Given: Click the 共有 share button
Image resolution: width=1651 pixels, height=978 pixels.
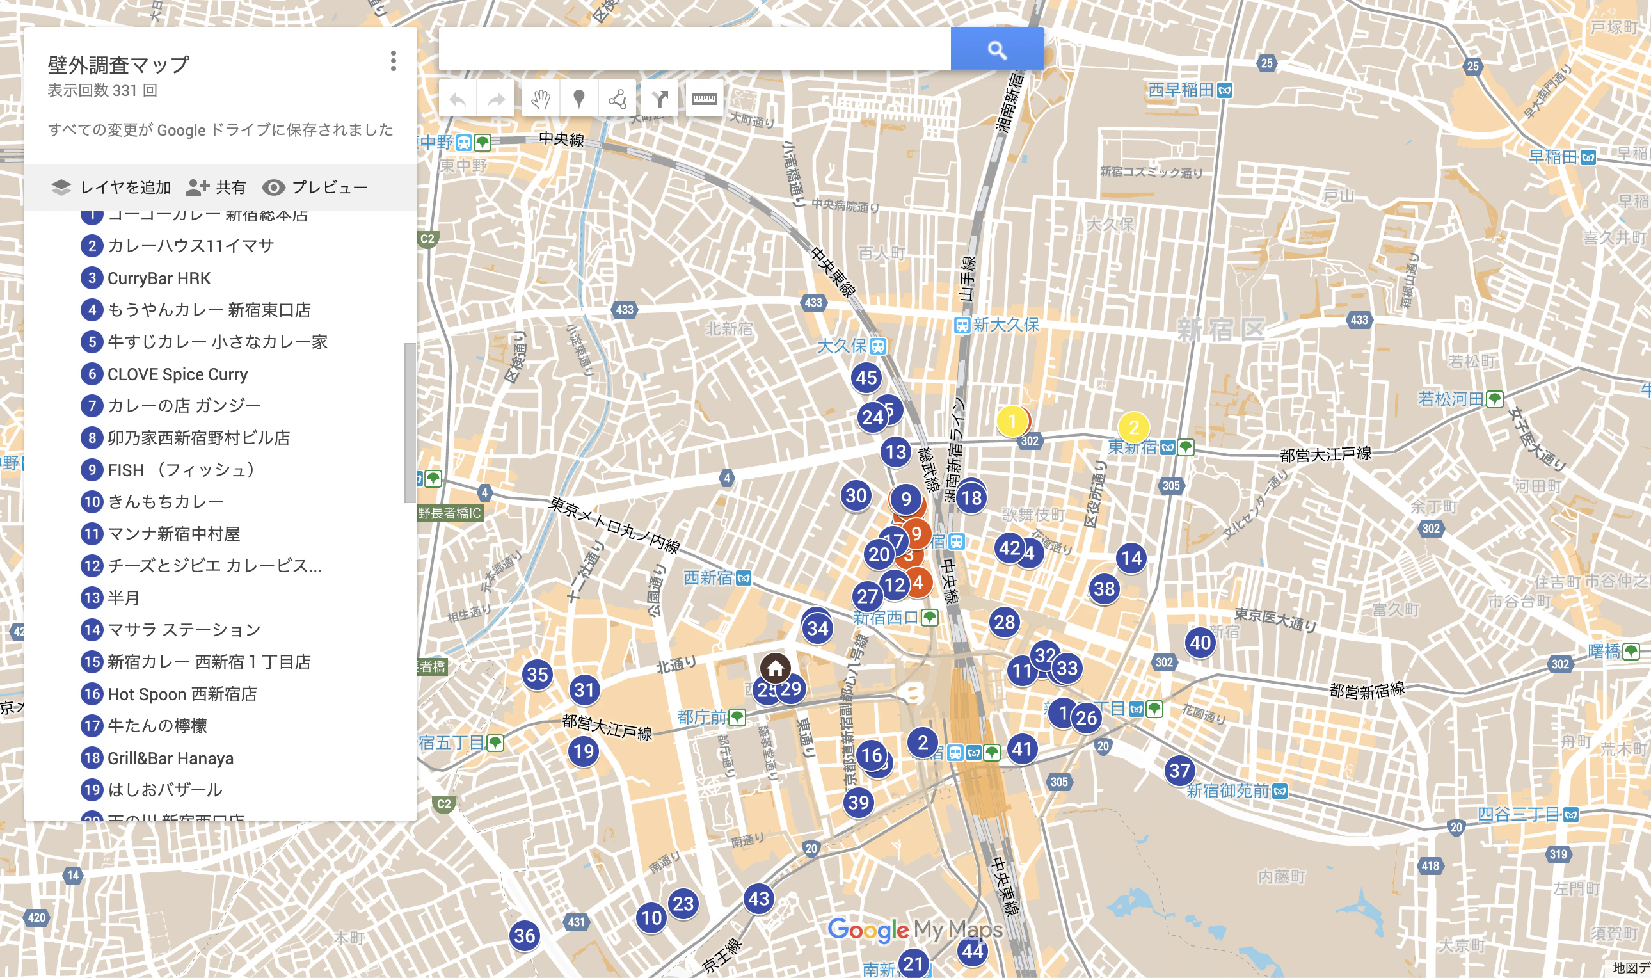Looking at the screenshot, I should (216, 188).
